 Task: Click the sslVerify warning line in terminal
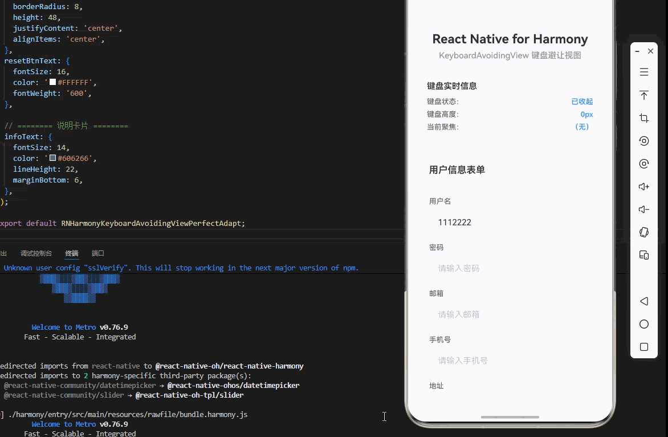point(181,268)
